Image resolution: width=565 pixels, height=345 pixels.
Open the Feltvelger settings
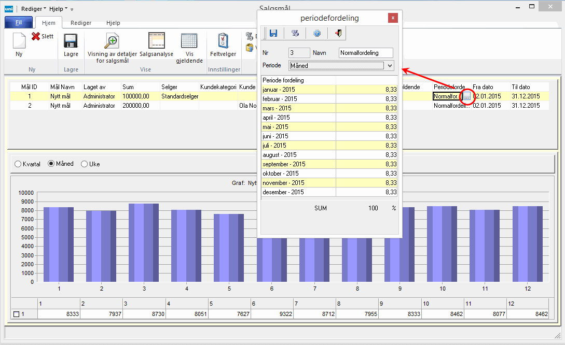point(223,41)
